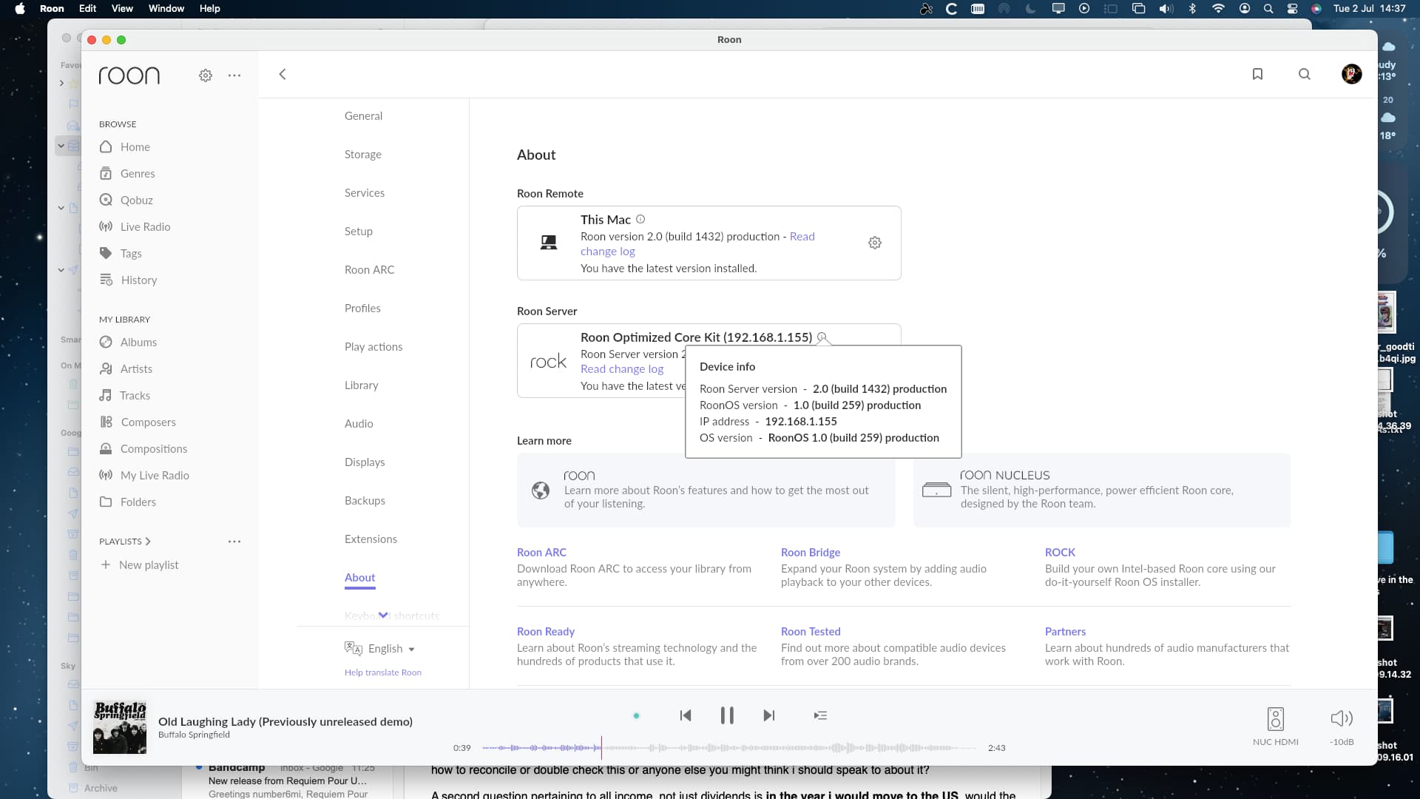Open the Roon learn more card
1420x799 pixels.
(x=706, y=490)
